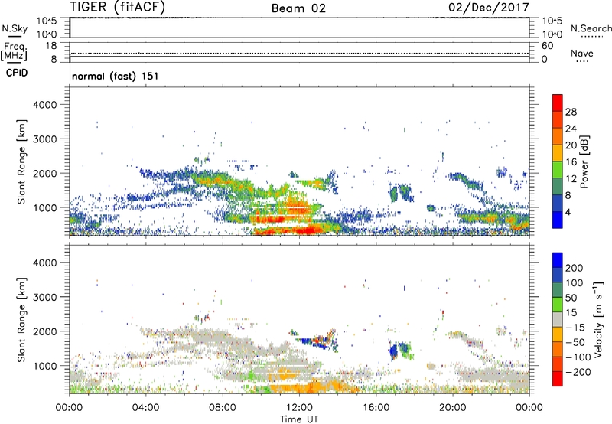Click the Slant Range label of power panel
The image size is (612, 424).
[21, 161]
